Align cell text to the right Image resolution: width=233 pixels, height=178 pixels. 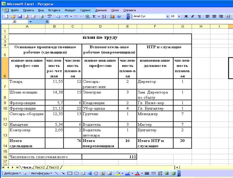coord(221,16)
